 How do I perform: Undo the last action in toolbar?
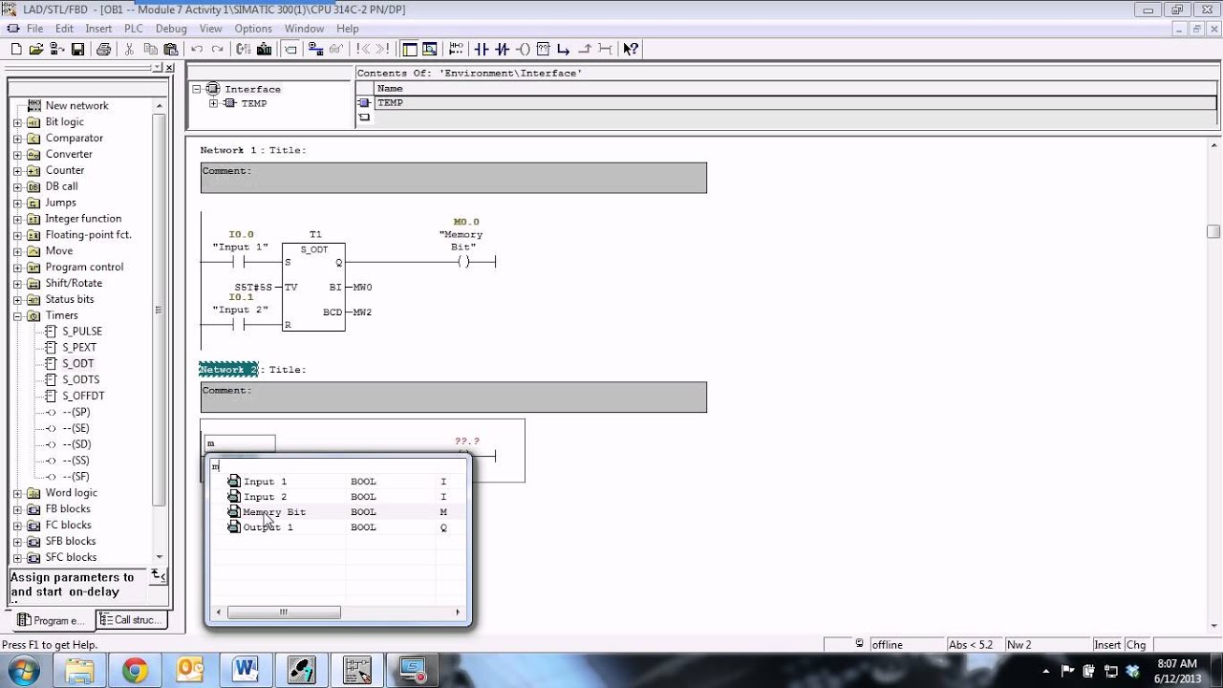[x=197, y=49]
